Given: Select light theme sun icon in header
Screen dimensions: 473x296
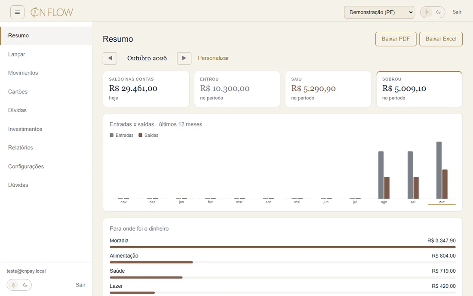Looking at the screenshot, I should click(427, 12).
